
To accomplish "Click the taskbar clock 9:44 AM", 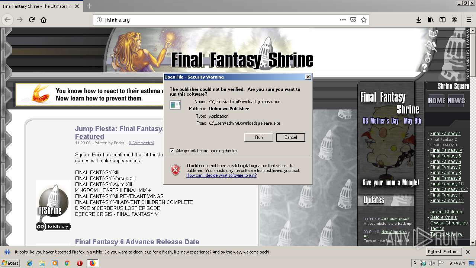I will point(457,263).
